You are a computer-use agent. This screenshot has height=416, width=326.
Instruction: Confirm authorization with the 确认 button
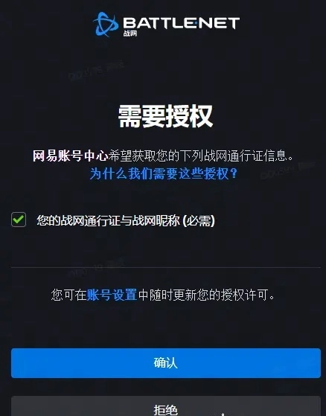click(x=166, y=363)
